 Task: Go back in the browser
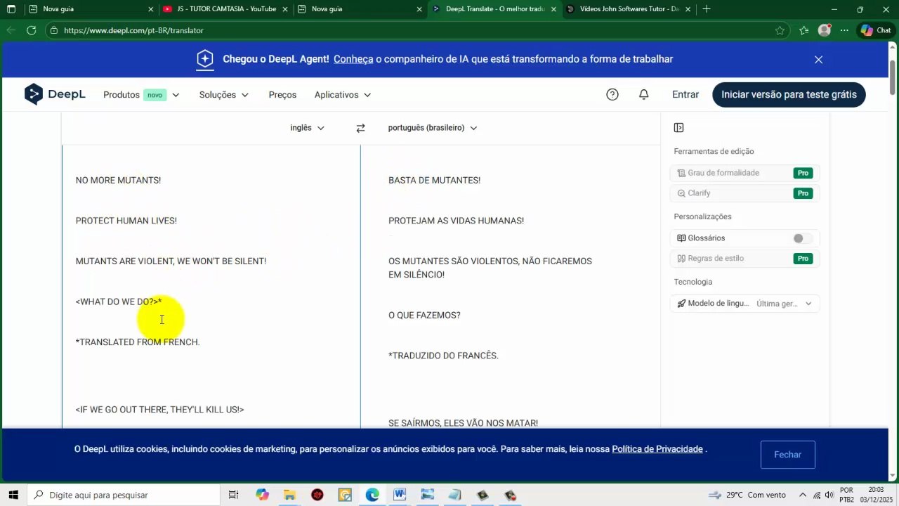11,30
